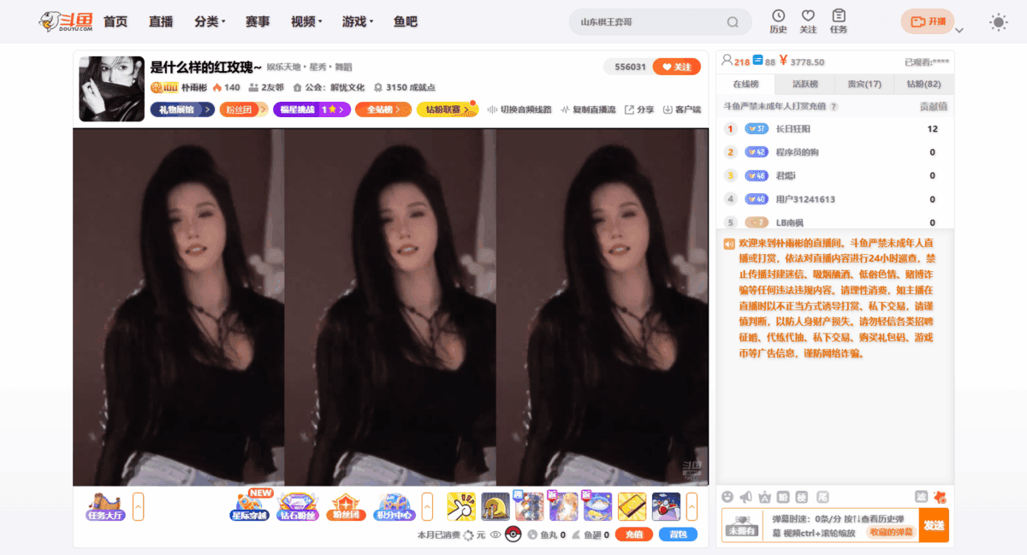Open the 鱼吧 menu item
Viewport: 1027px width, 555px height.
click(x=406, y=22)
